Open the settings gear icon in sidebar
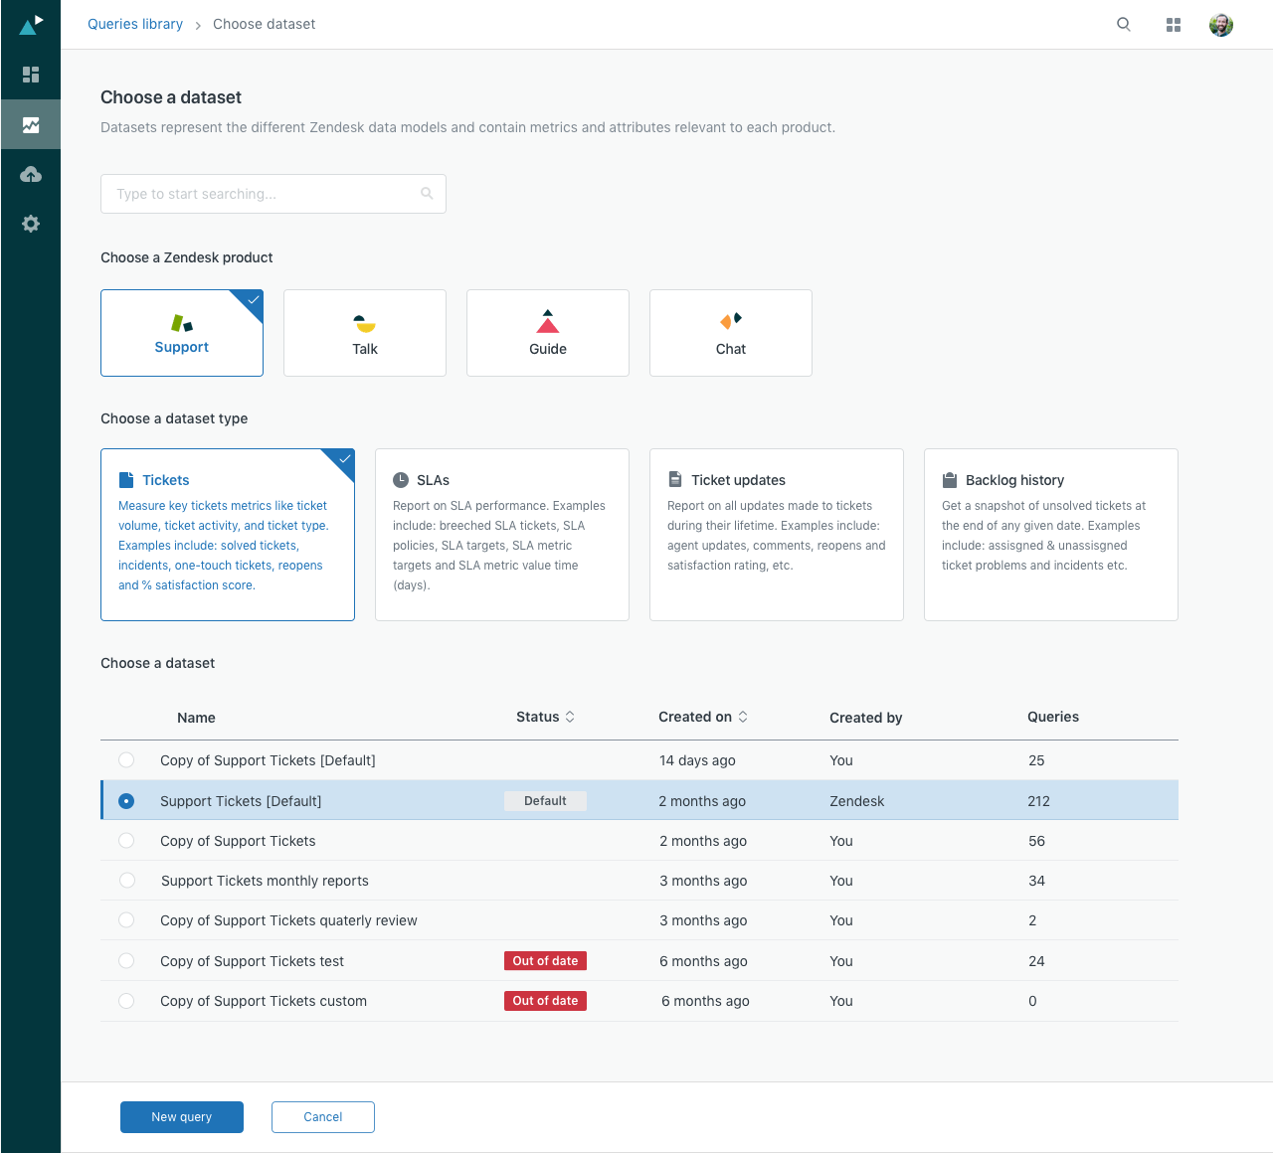Viewport: 1273px width, 1153px height. point(31,224)
